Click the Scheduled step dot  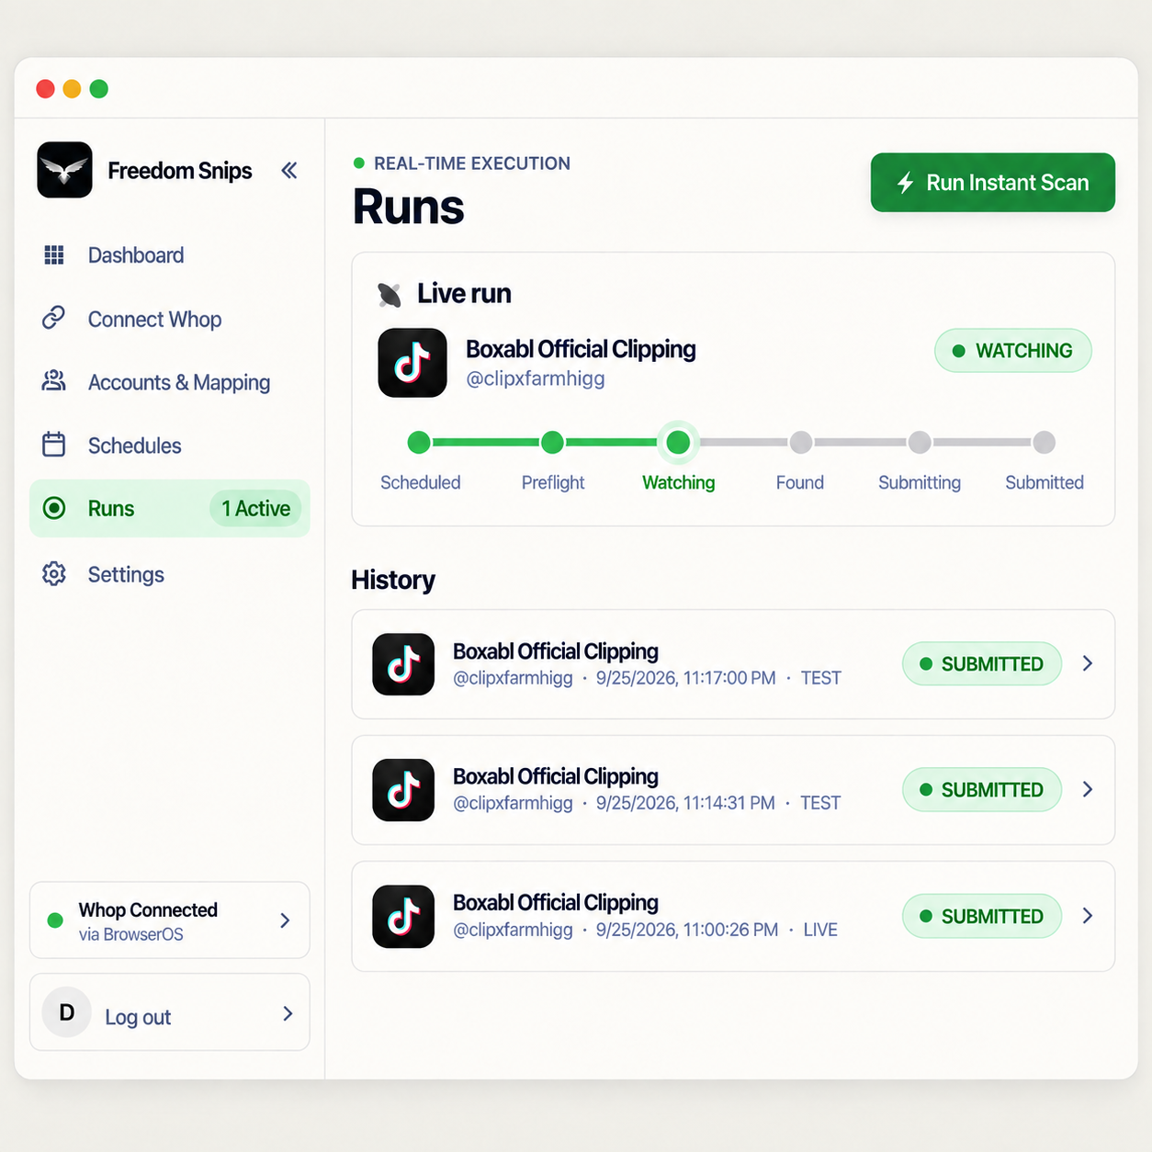pyautogui.click(x=419, y=443)
